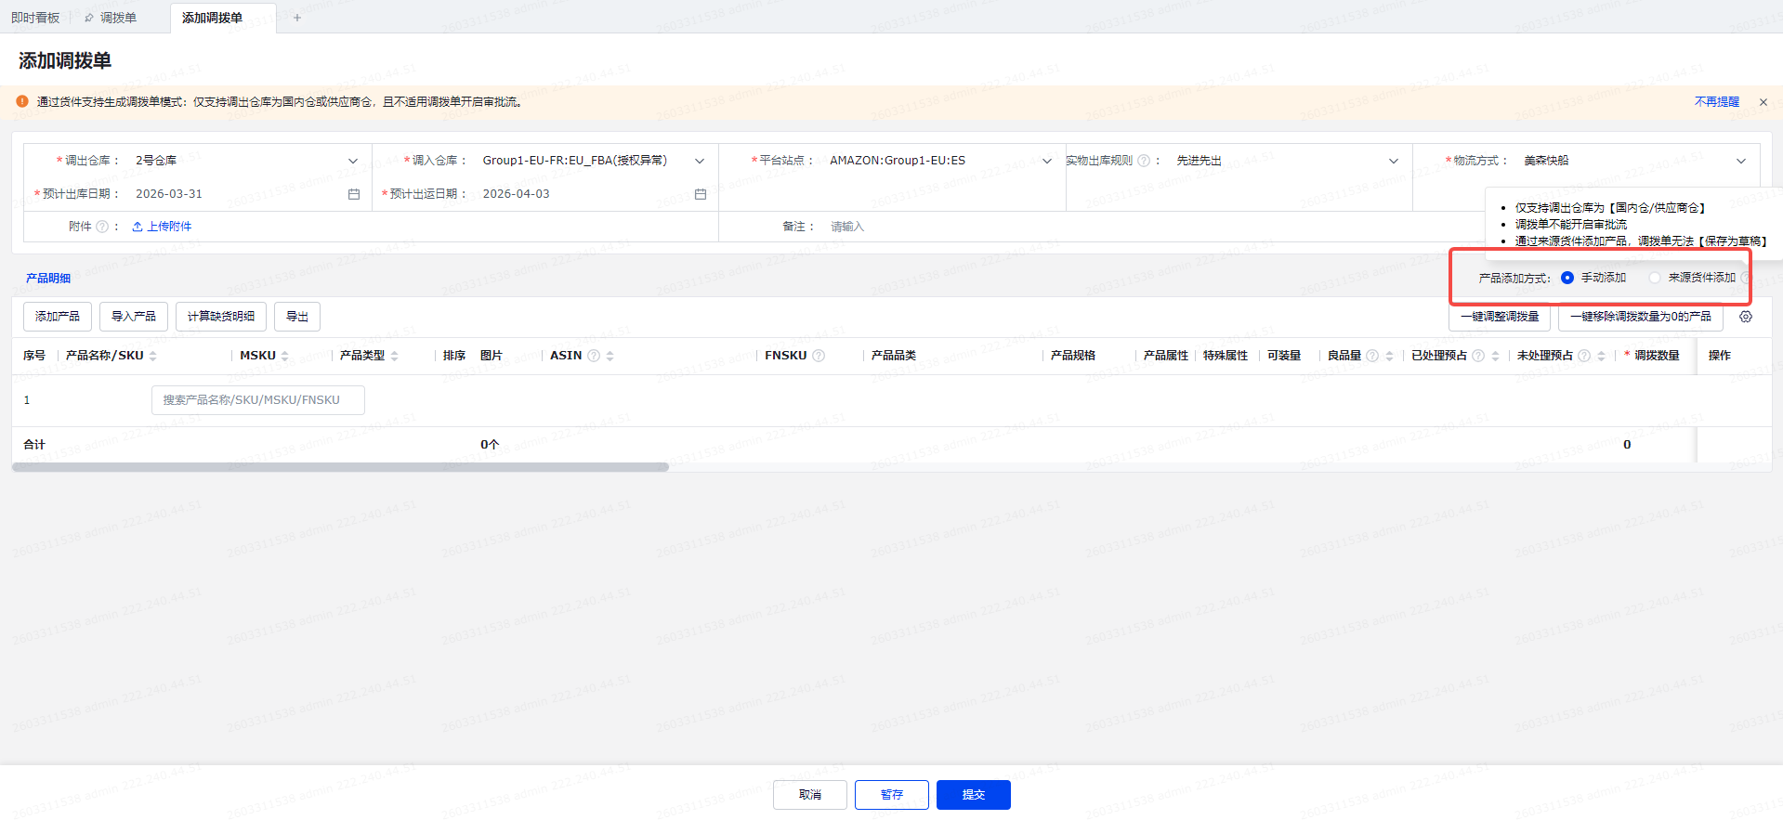
Task: Click the 取消 button
Action: (810, 795)
